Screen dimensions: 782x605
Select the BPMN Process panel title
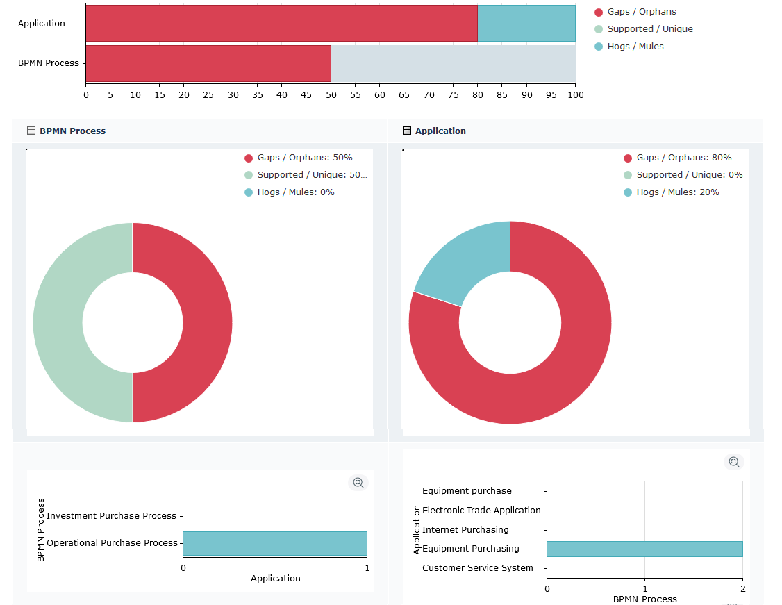coord(72,131)
